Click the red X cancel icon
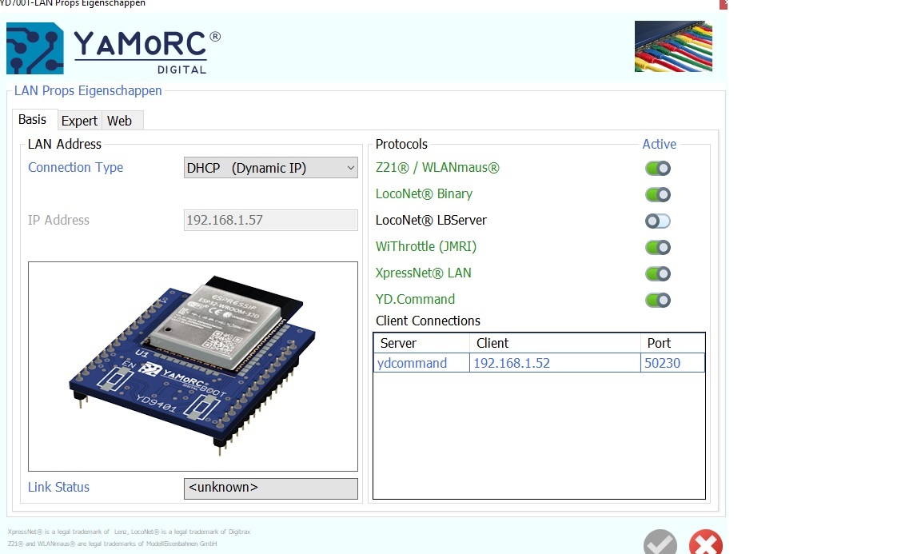 coord(705,542)
